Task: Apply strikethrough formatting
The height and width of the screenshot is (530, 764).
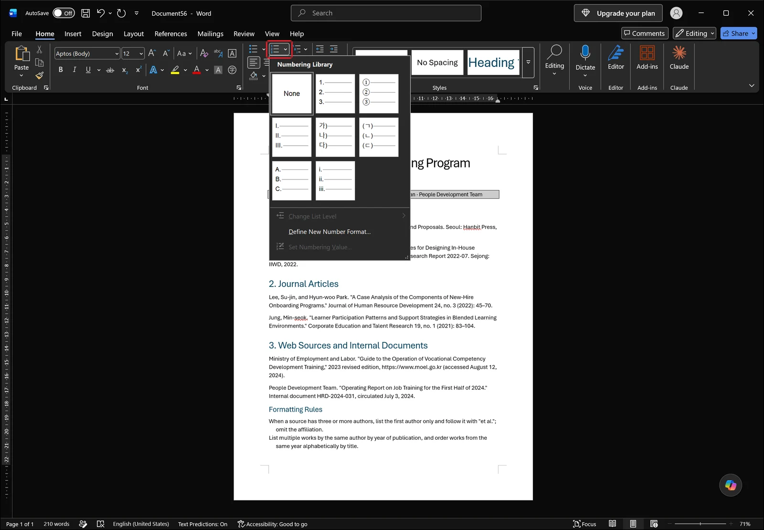Action: (x=110, y=70)
